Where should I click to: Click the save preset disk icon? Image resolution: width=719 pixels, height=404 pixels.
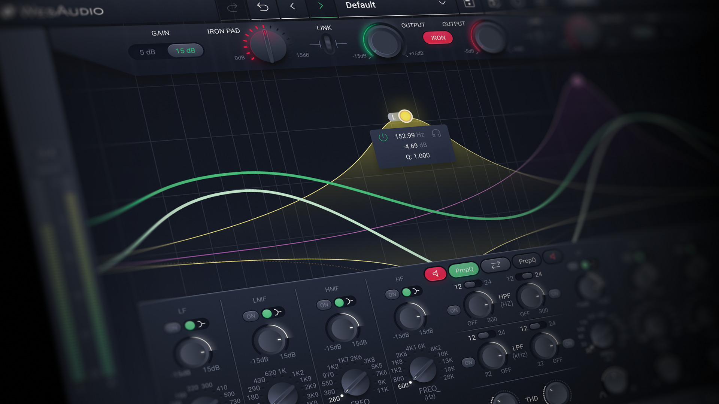(x=469, y=4)
